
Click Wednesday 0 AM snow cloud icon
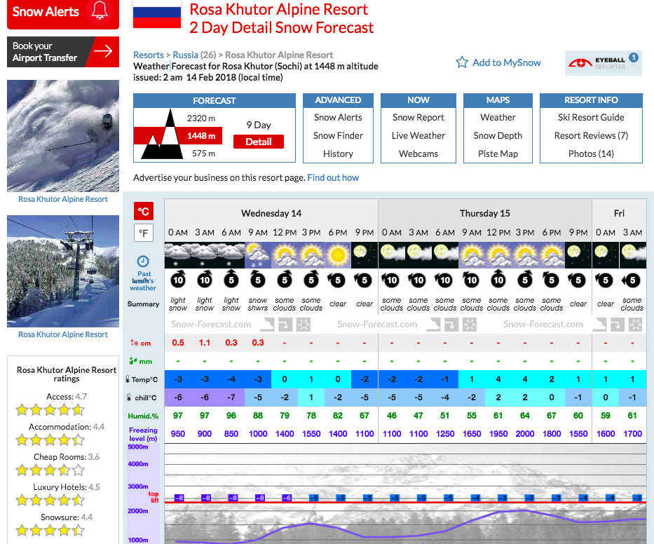(x=177, y=255)
